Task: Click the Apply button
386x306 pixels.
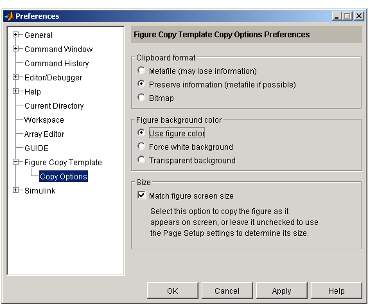Action: click(x=281, y=291)
